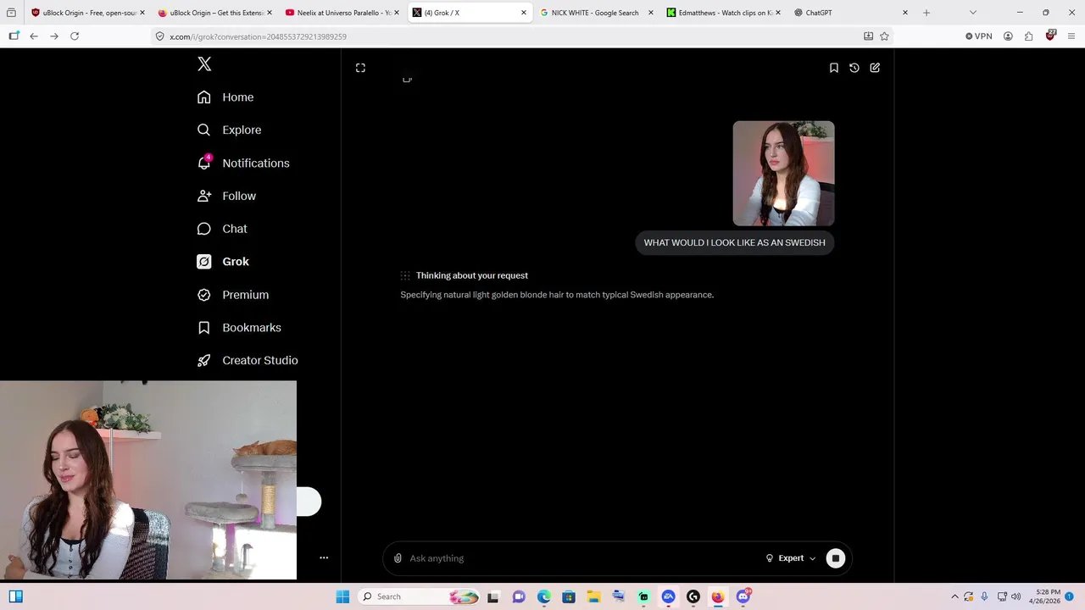Viewport: 1085px width, 610px height.
Task: Open Grok chat history icon
Action: (854, 68)
